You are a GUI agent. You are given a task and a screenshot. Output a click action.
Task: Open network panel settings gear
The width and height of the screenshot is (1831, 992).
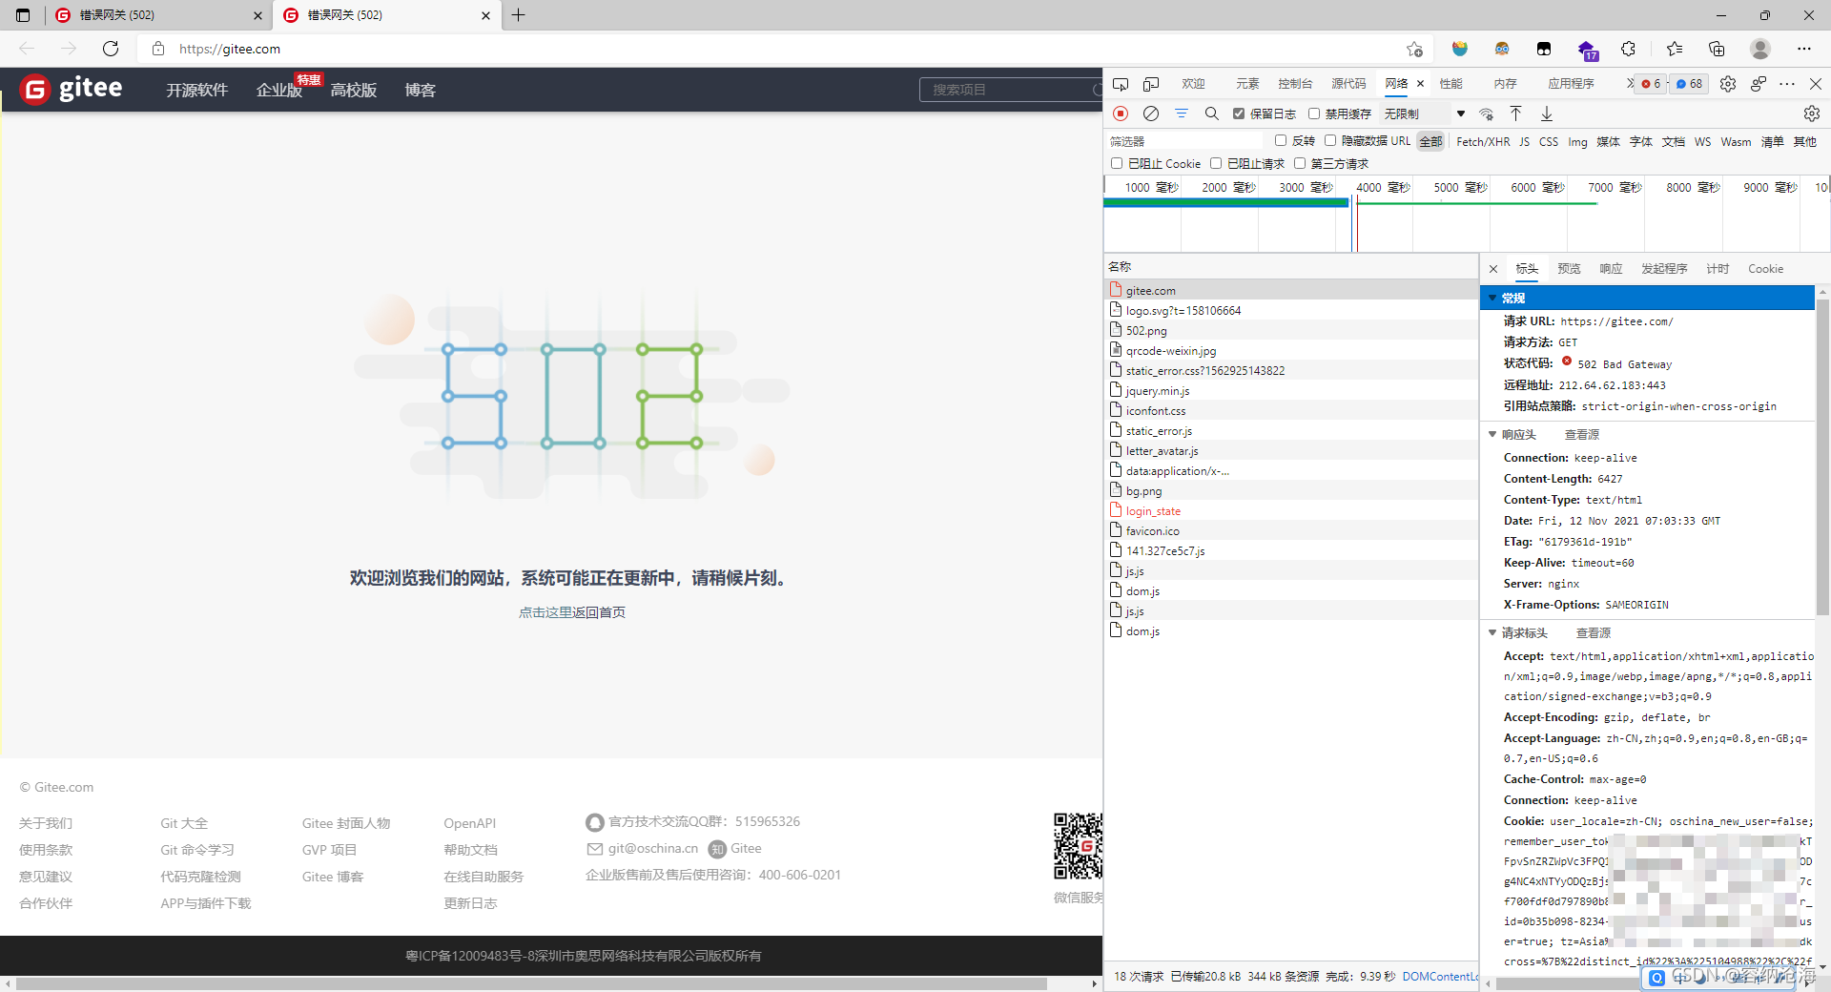click(1811, 114)
